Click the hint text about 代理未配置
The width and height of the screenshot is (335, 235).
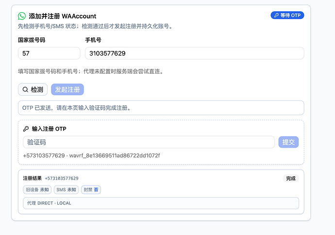click(x=91, y=71)
